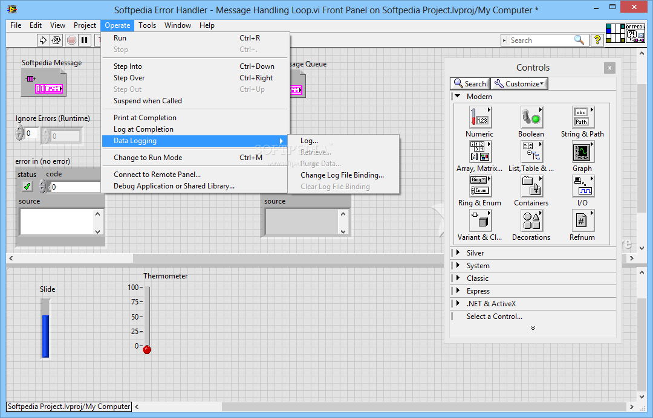Expand the System palette category

point(458,265)
